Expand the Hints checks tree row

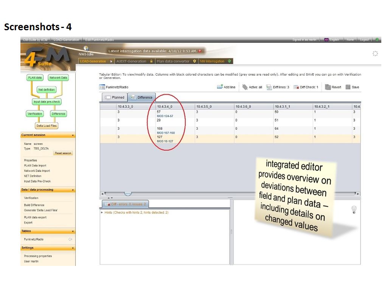(102, 213)
